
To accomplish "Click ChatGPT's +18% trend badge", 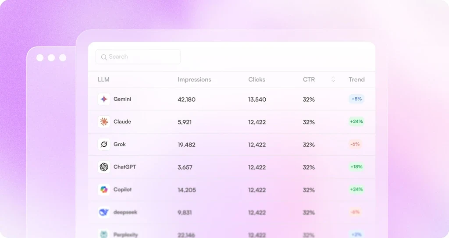I will tap(356, 167).
